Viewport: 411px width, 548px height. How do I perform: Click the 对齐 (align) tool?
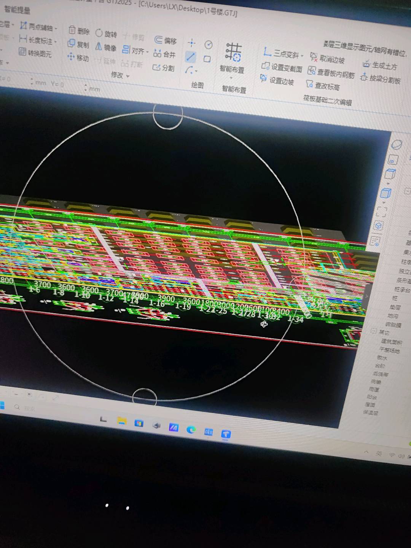(134, 50)
